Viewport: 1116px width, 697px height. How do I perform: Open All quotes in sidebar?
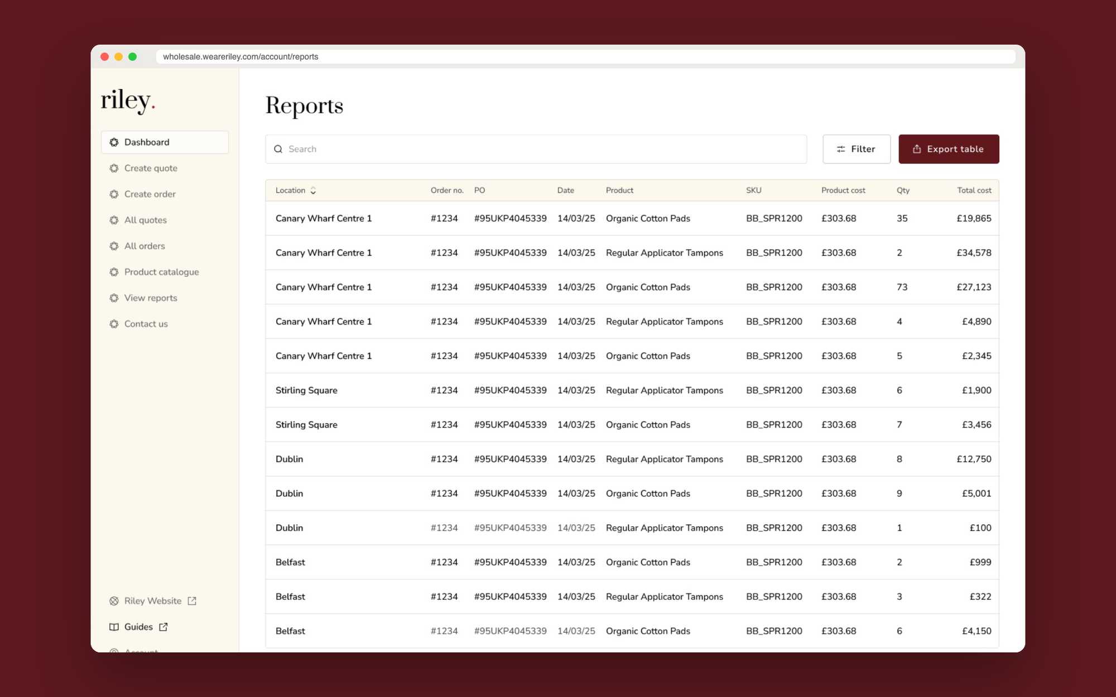(145, 220)
